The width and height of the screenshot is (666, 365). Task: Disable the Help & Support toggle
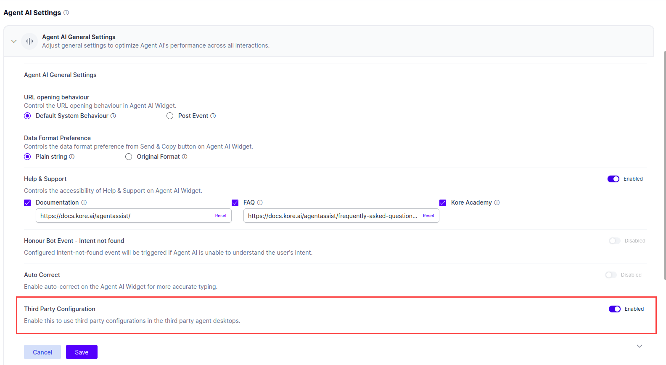point(613,179)
